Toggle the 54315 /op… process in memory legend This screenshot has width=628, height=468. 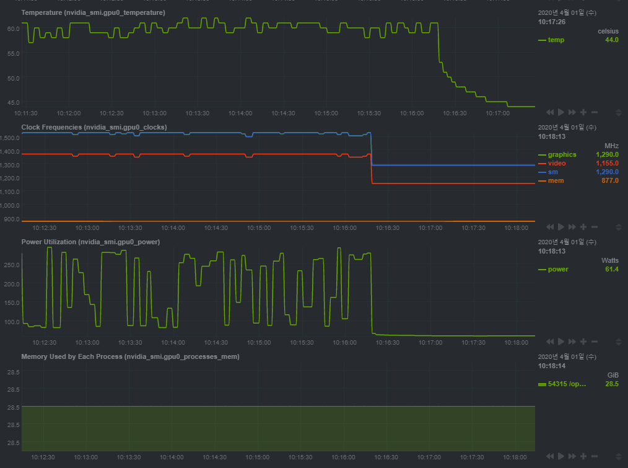pyautogui.click(x=567, y=384)
